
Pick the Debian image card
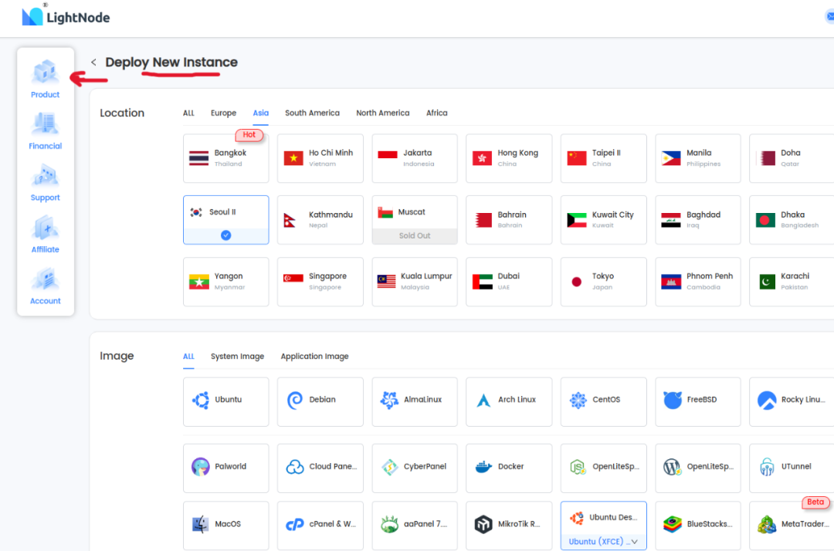pos(320,401)
